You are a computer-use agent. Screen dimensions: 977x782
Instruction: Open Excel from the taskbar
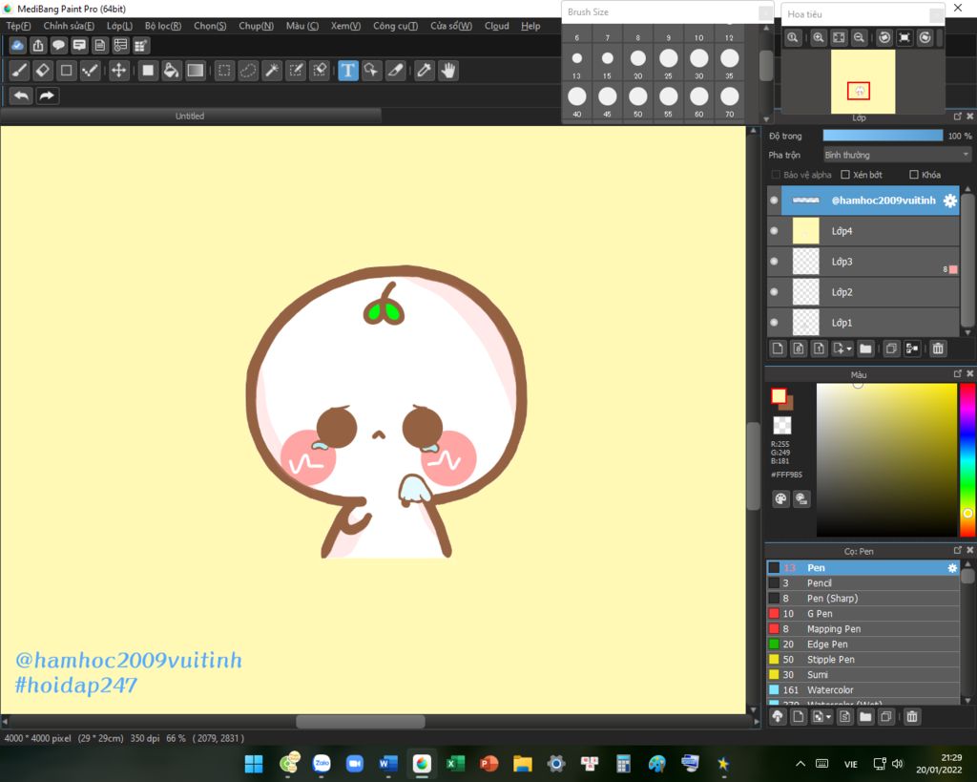tap(455, 764)
